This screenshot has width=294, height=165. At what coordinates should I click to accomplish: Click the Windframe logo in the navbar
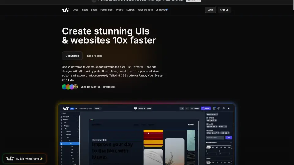tap(66, 10)
